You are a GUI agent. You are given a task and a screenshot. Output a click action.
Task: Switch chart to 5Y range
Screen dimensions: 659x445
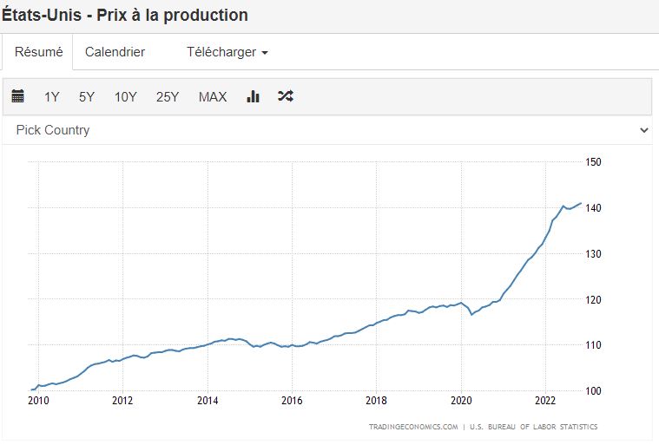pyautogui.click(x=87, y=97)
